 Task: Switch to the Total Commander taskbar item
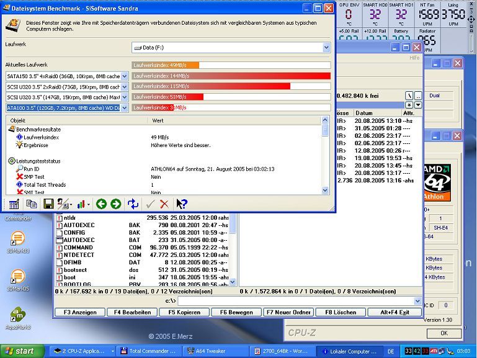point(150,351)
